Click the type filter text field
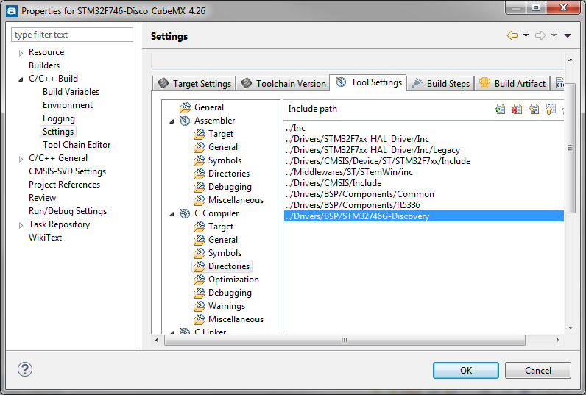 pos(73,35)
